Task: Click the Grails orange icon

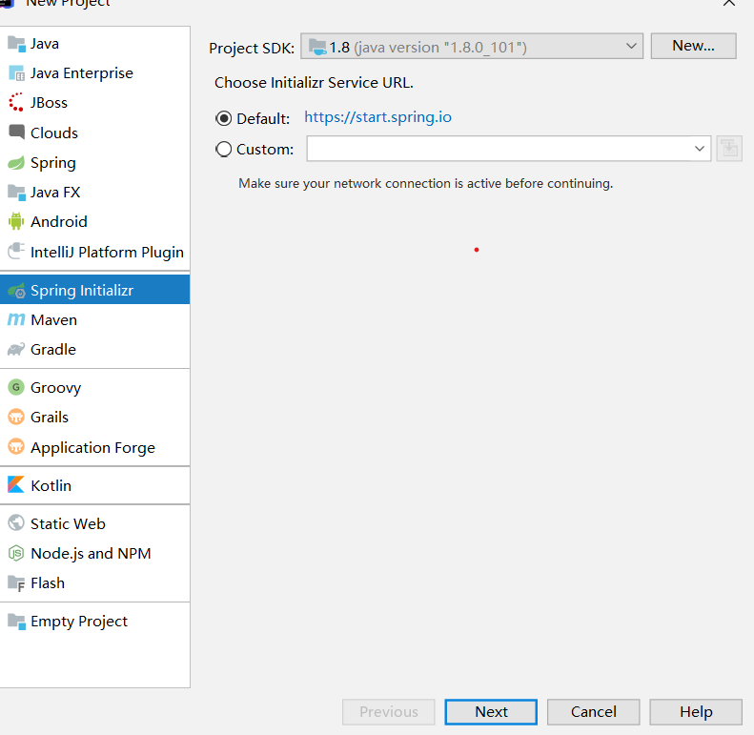Action: [x=16, y=417]
